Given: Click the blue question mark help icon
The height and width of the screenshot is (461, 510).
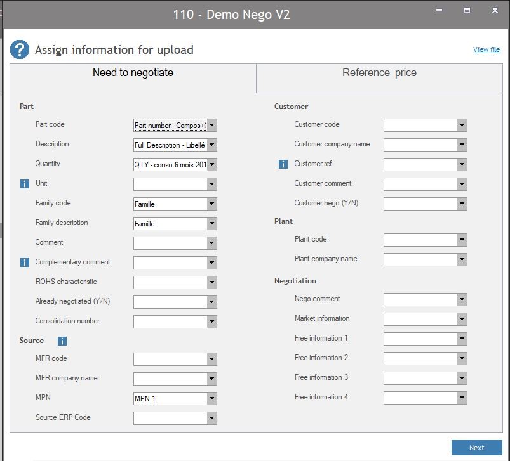Looking at the screenshot, I should [x=20, y=49].
